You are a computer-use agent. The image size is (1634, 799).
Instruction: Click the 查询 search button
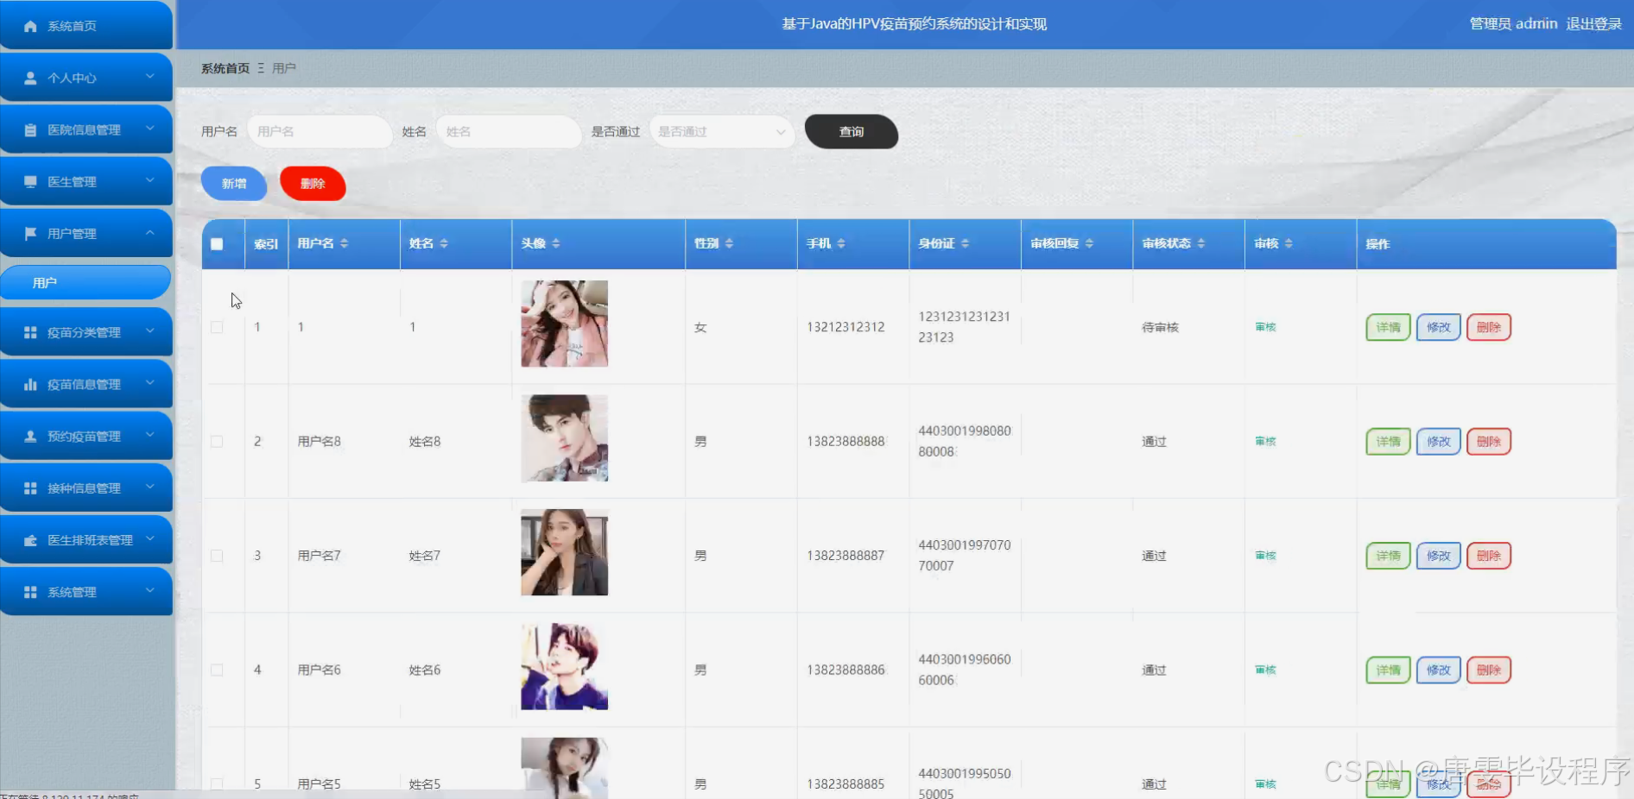coord(852,131)
